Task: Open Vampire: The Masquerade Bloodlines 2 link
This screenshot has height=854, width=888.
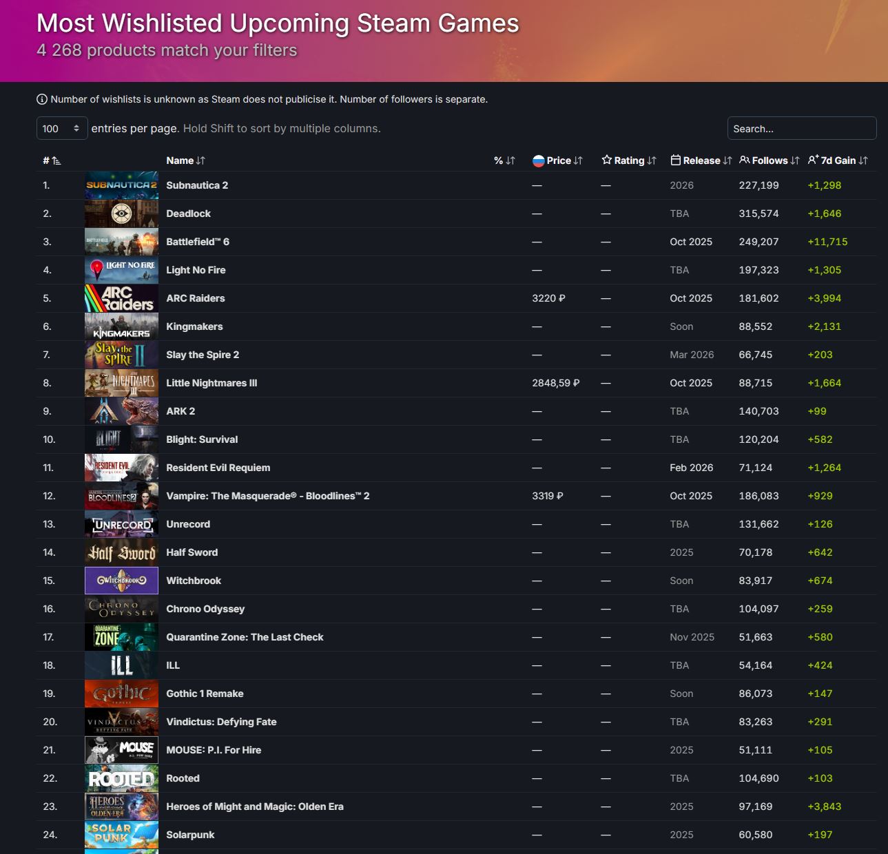Action: [268, 496]
